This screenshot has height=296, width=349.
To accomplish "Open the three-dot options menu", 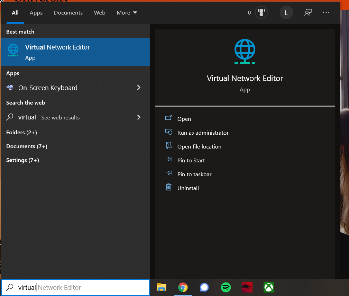I will coord(326,12).
